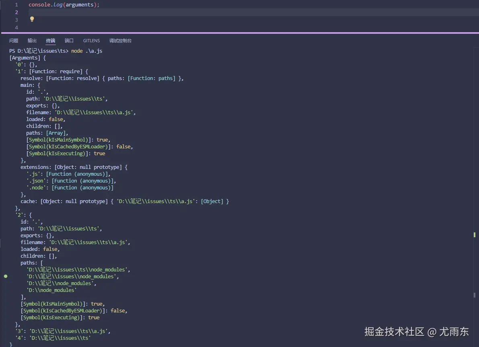Select the 终端 panel tab
The width and height of the screenshot is (479, 347).
[51, 41]
